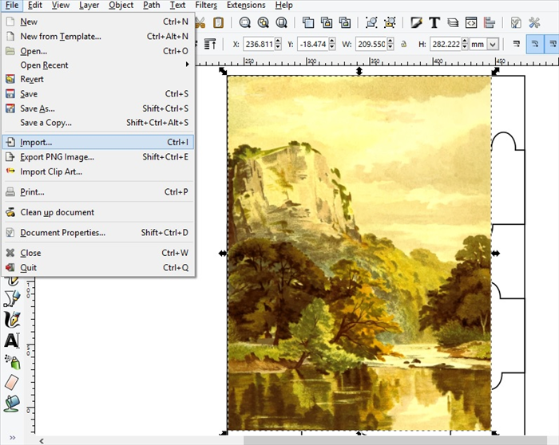Toggle first affect-scaling option left of highlighted ones
This screenshot has width=559, height=445.
[x=516, y=44]
